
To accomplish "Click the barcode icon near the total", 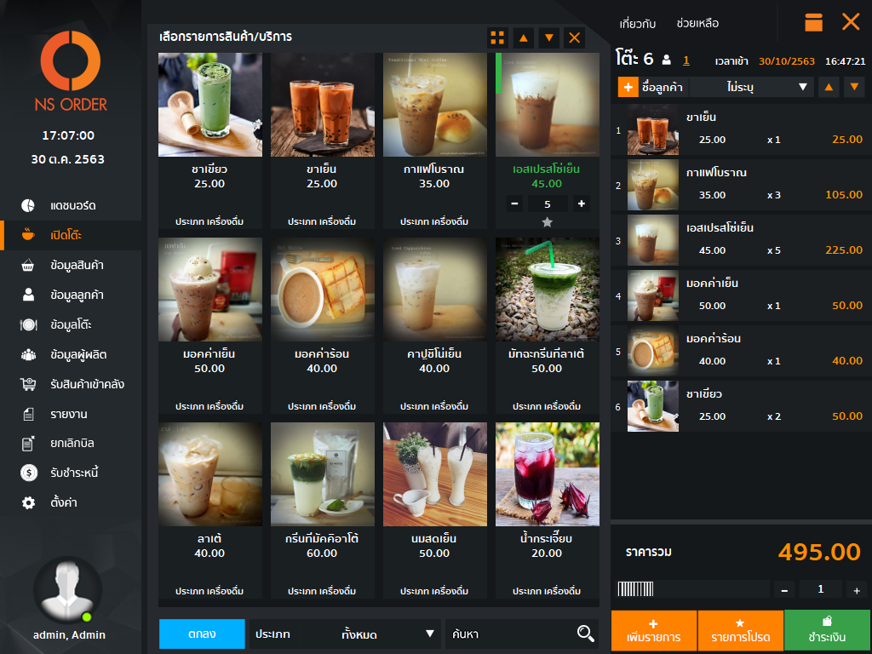I will 635,589.
